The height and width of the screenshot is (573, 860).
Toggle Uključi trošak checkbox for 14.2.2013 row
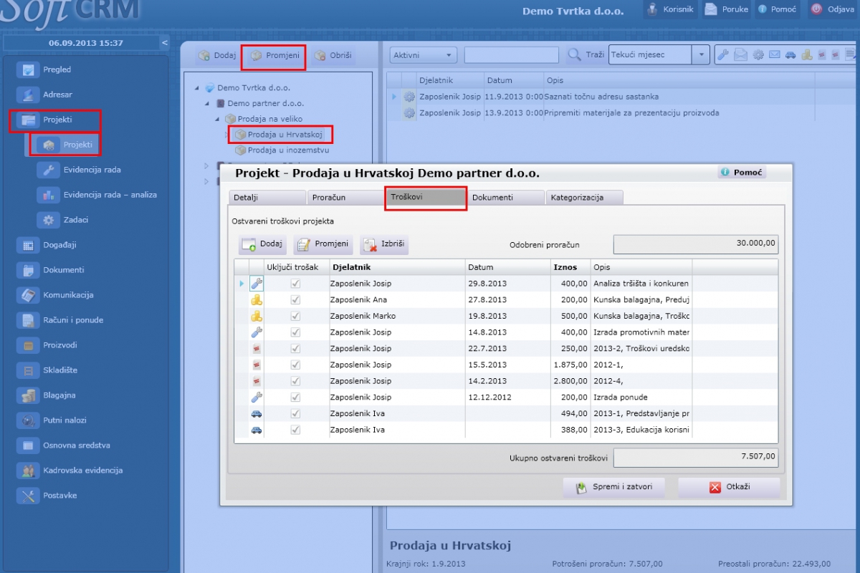[295, 381]
